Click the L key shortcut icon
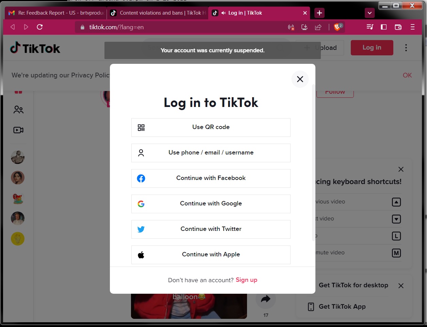The image size is (427, 327). point(396,236)
